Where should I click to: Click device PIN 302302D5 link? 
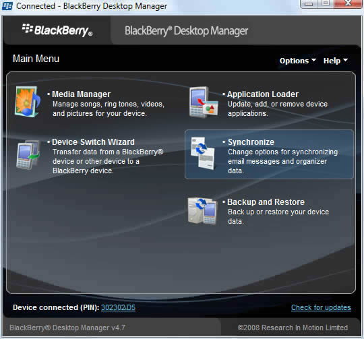pos(119,307)
